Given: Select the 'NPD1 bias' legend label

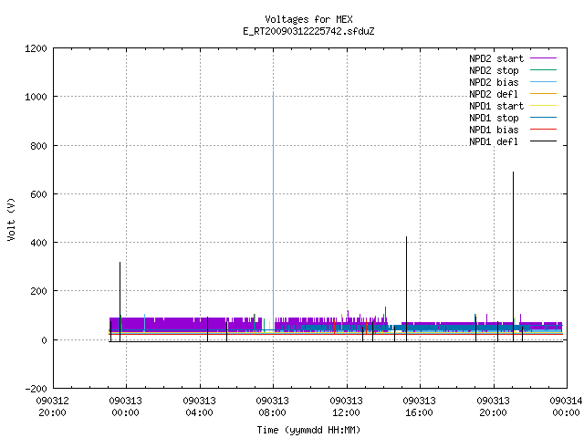Looking at the screenshot, I should (494, 130).
